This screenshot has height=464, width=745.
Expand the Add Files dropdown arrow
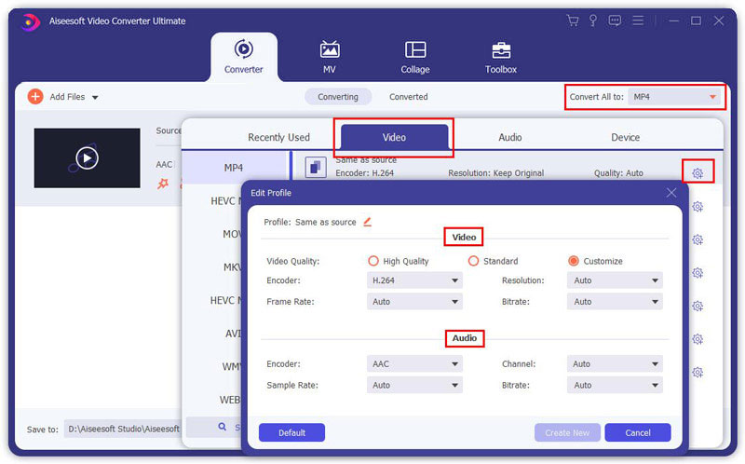[95, 98]
